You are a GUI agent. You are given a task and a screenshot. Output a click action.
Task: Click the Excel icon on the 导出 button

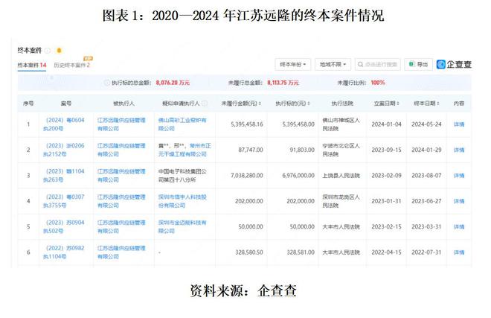click(x=412, y=64)
